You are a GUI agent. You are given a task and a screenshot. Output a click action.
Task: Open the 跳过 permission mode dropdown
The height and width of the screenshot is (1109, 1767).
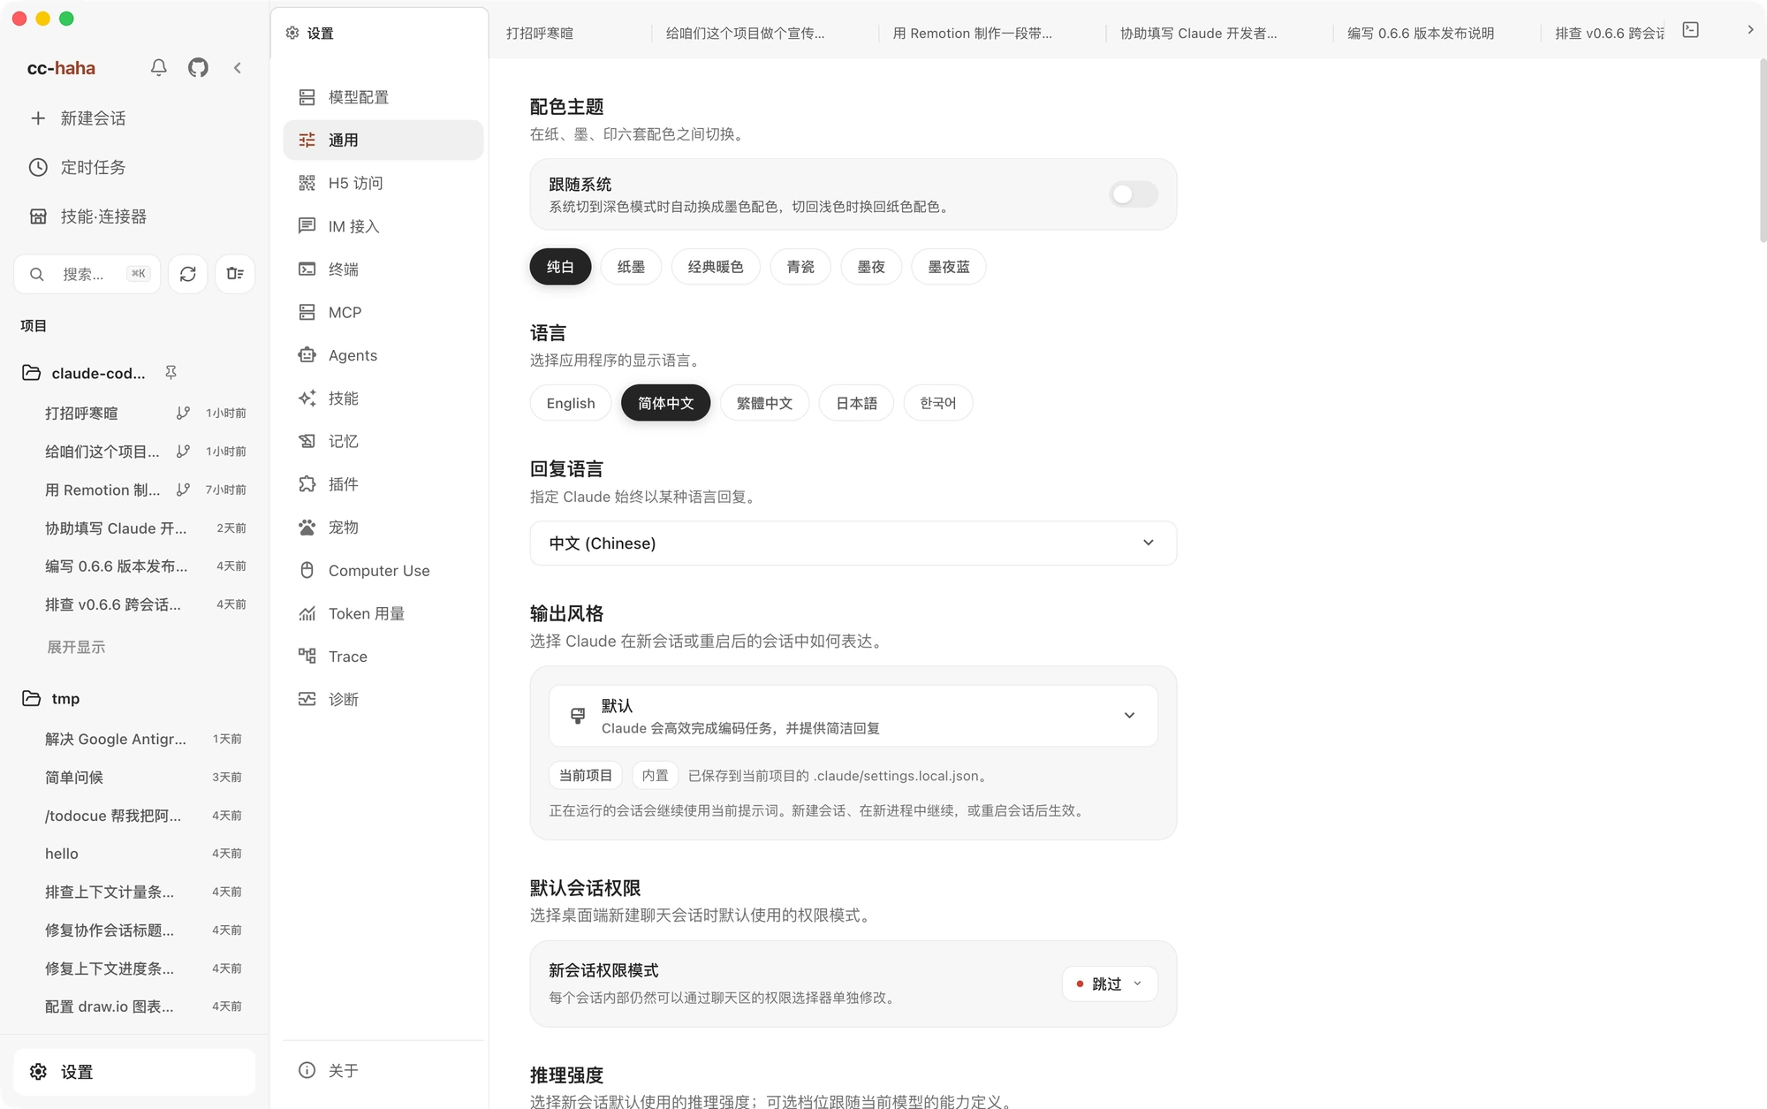coord(1110,984)
